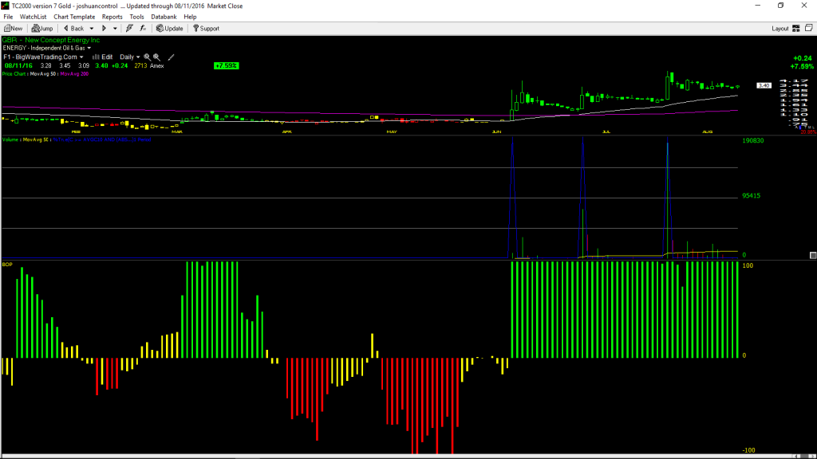
Task: Select the line drawing tool icon
Action: (171, 57)
